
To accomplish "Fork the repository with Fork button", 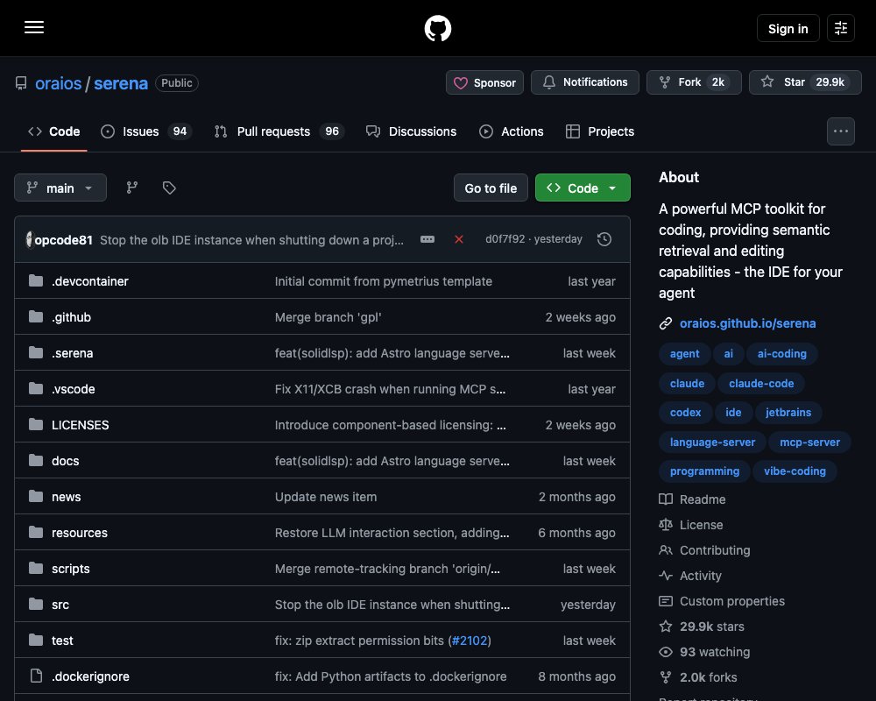I will pos(694,82).
